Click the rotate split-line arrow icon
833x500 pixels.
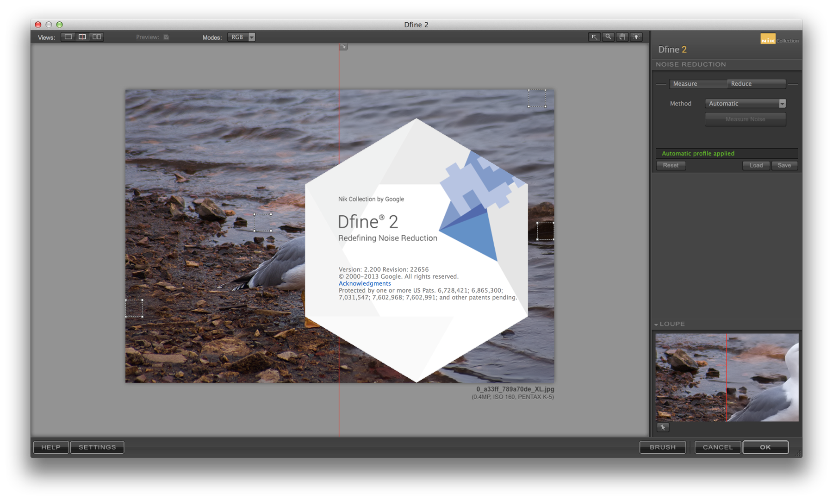[343, 47]
